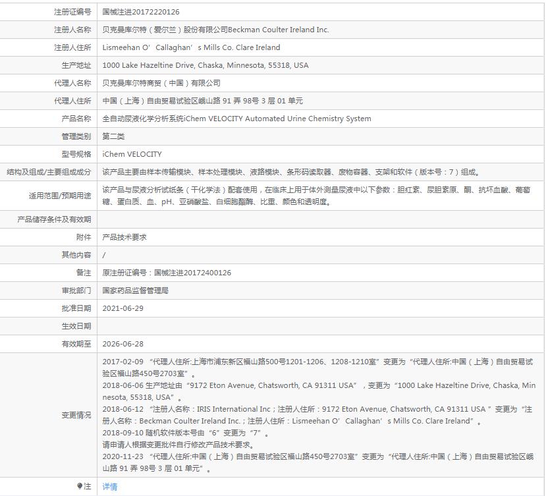Click the 审批部门 label
This screenshot has width=546, height=496.
tap(76, 290)
